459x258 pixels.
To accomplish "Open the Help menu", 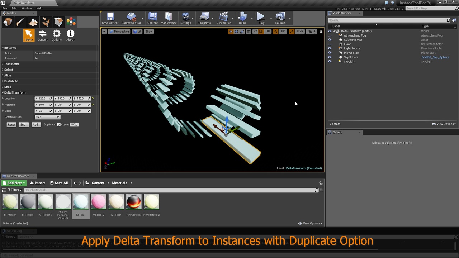I will coord(39,8).
